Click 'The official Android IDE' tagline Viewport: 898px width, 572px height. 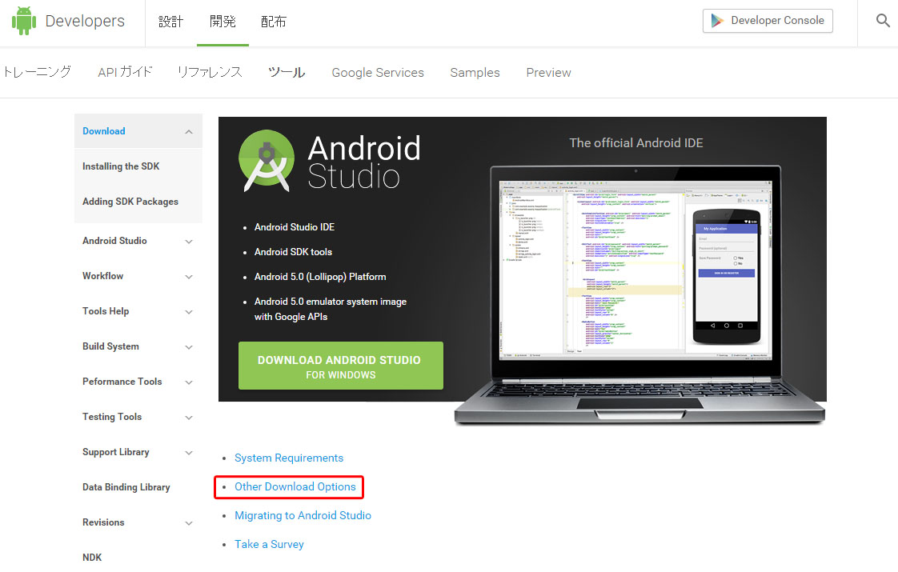635,143
